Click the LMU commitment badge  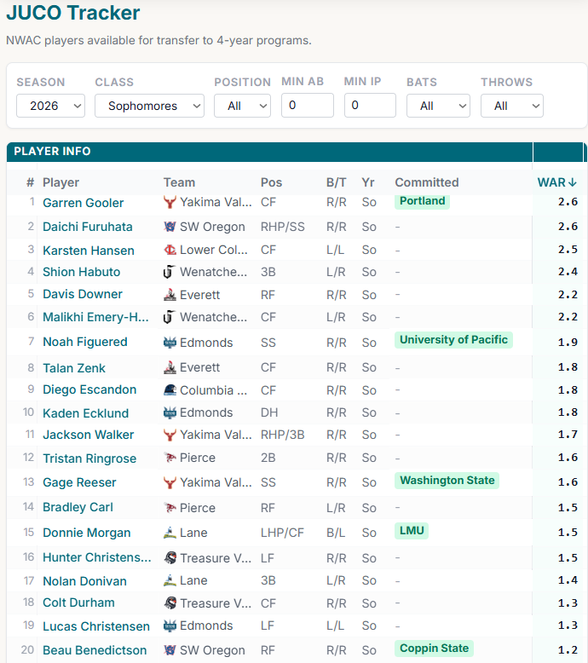(412, 531)
